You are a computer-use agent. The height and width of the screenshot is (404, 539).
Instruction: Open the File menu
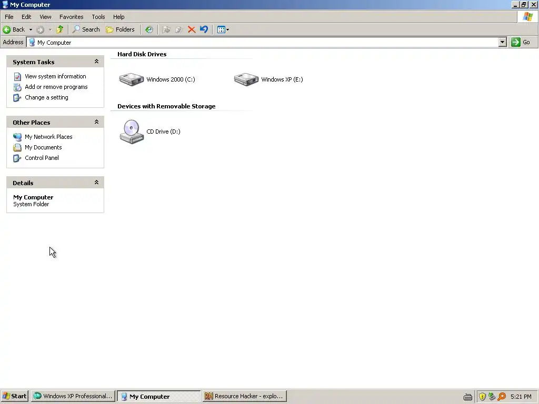tap(9, 17)
